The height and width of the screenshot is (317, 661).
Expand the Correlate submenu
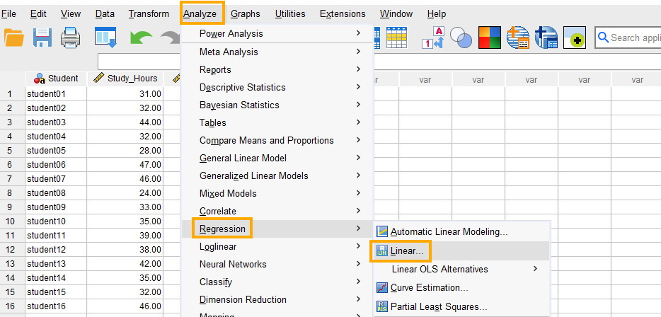(x=277, y=211)
